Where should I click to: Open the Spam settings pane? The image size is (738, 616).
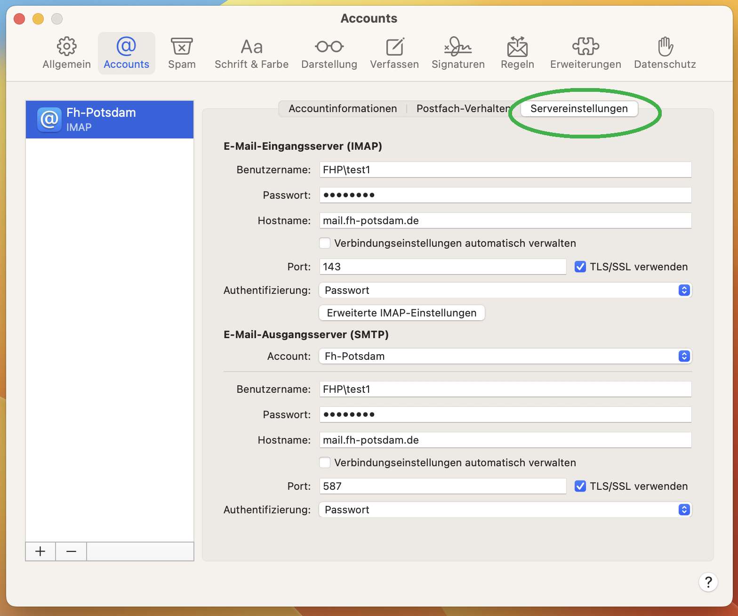pos(182,53)
